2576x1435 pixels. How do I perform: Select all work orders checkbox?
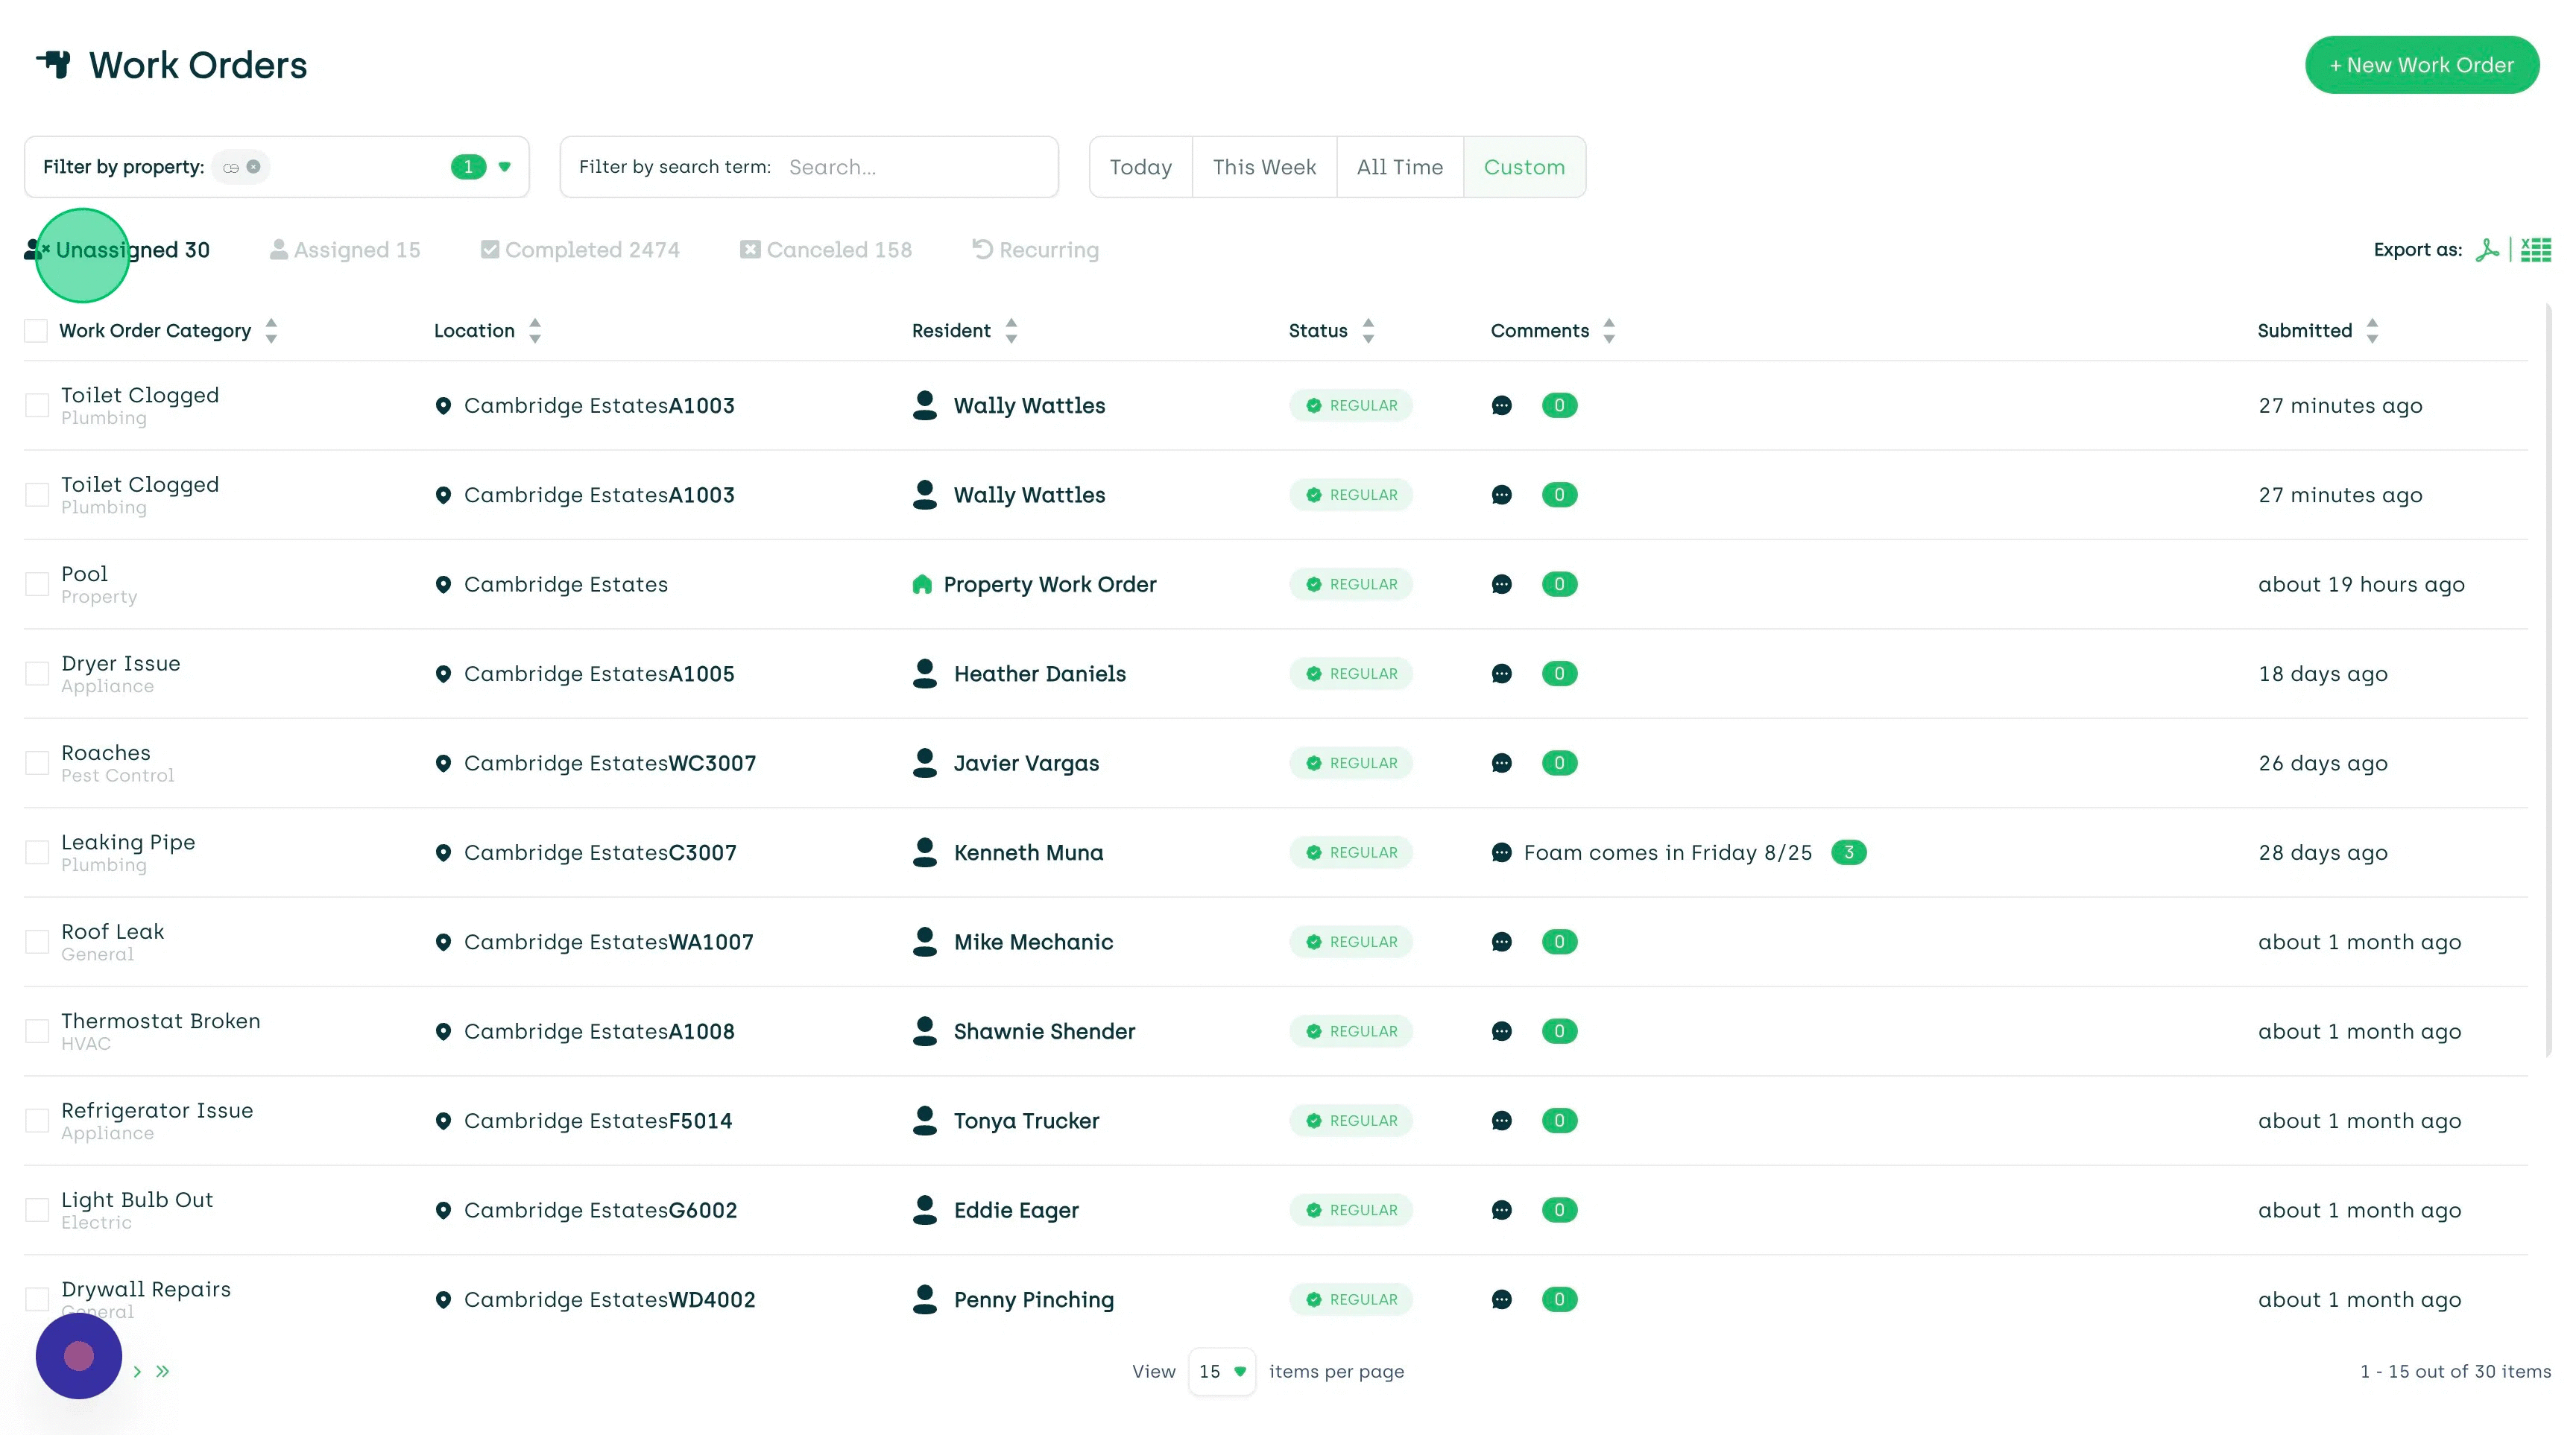(x=36, y=331)
